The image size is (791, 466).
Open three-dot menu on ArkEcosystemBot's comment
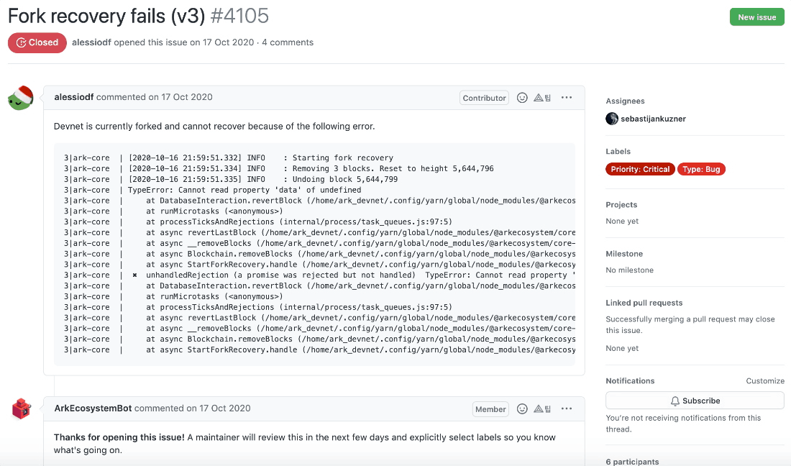(x=567, y=408)
